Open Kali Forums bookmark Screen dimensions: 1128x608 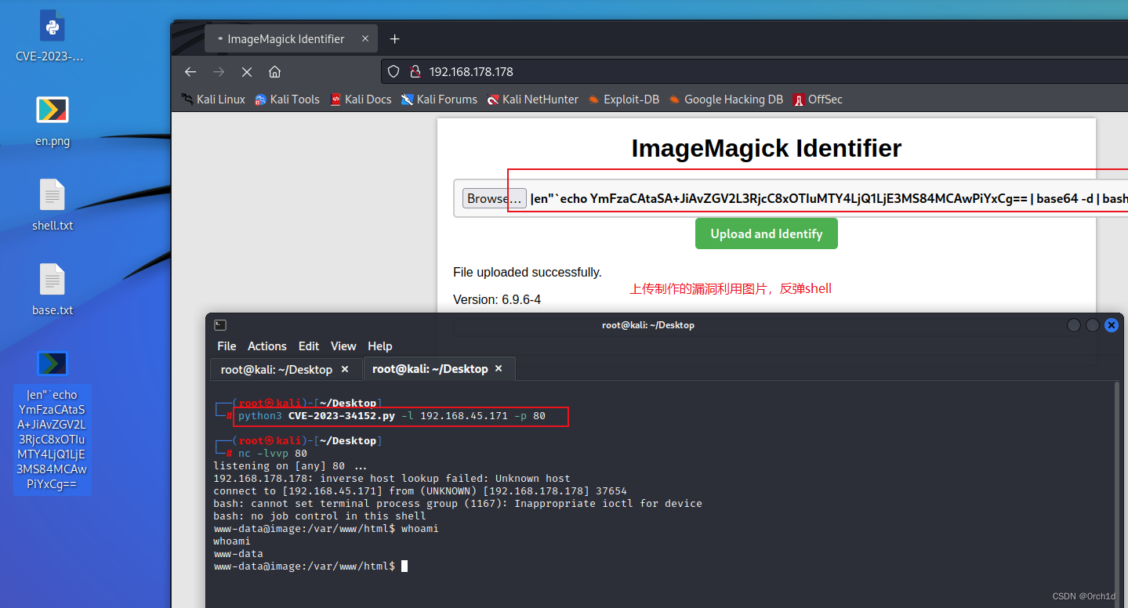pyautogui.click(x=439, y=100)
